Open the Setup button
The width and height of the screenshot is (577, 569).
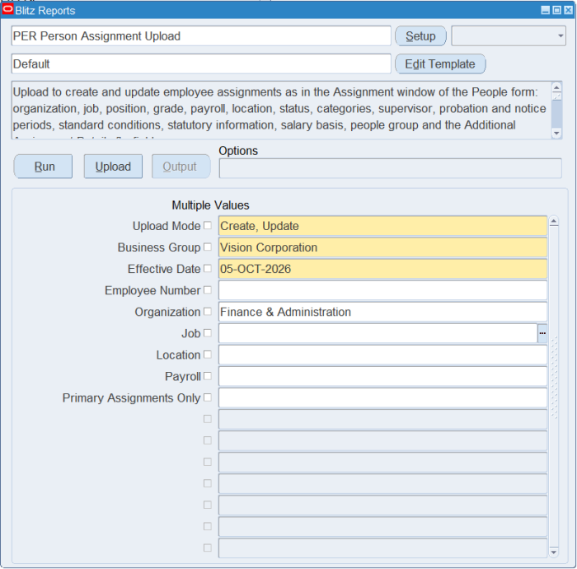pyautogui.click(x=420, y=36)
